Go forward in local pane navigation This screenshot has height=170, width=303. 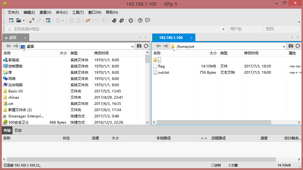[x=16, y=46]
